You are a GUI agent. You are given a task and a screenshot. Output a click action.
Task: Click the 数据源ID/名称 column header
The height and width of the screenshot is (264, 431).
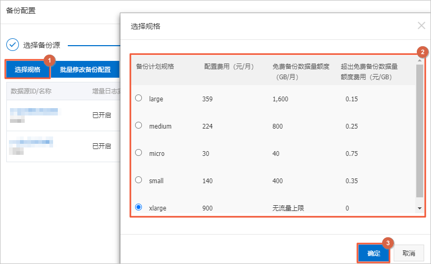(31, 91)
